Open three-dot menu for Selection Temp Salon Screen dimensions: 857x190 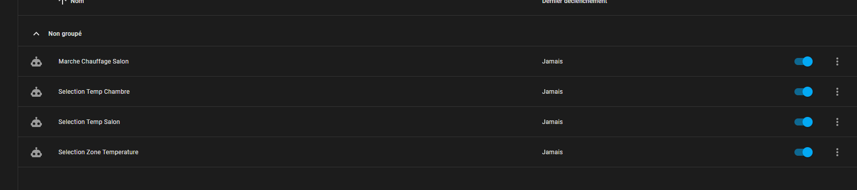[x=837, y=122]
